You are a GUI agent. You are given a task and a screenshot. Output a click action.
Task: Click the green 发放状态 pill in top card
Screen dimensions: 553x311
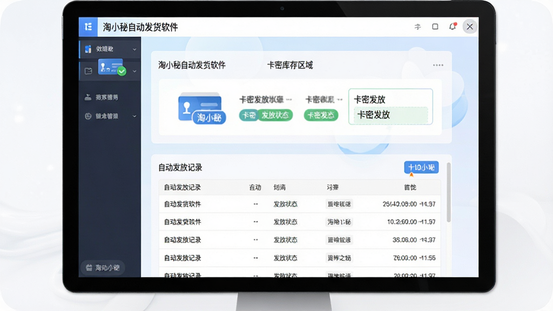point(275,116)
